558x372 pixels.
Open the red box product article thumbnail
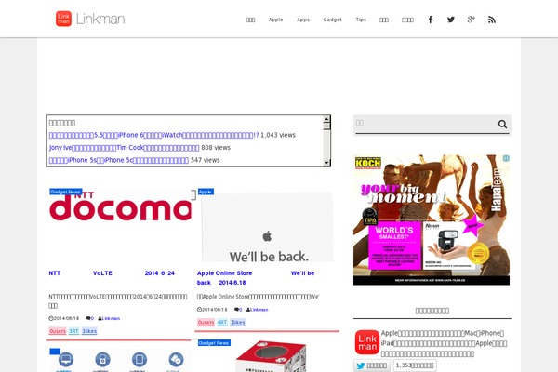(271, 356)
